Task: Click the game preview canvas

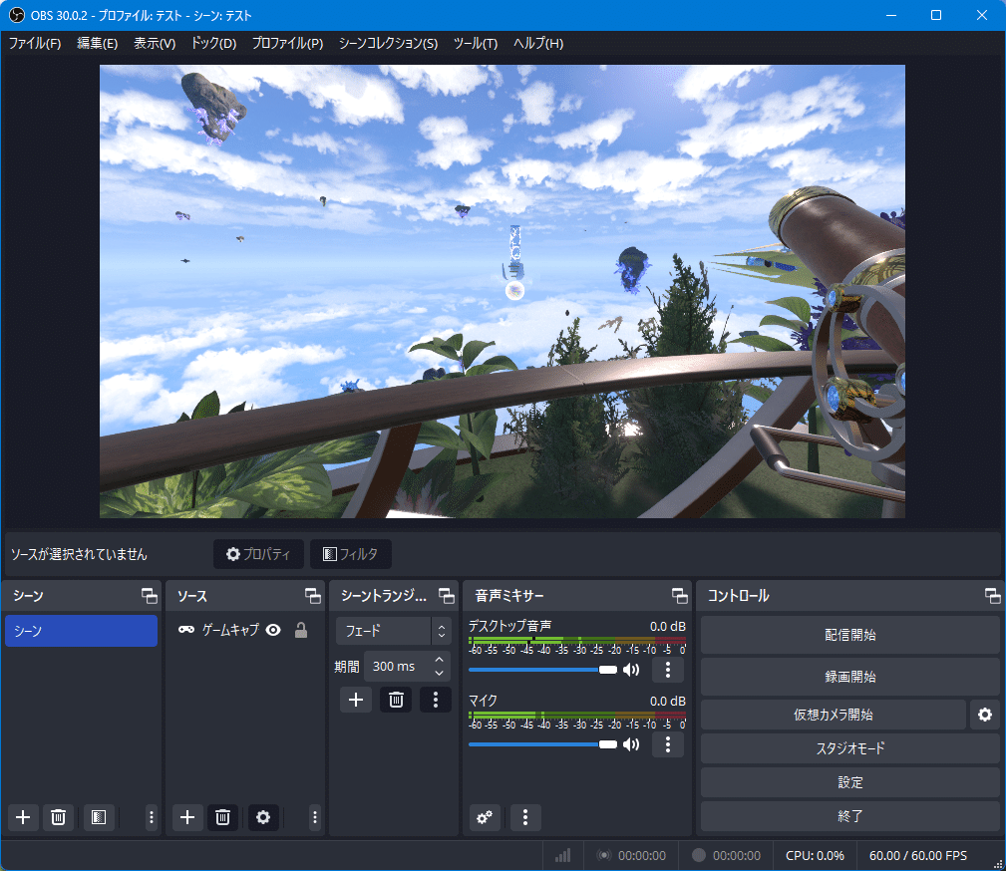Action: pyautogui.click(x=503, y=291)
